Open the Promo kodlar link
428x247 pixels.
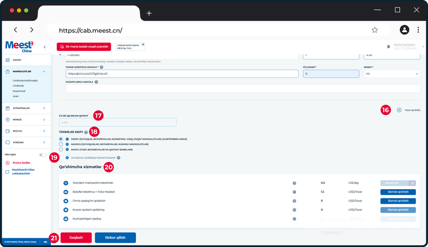pyautogui.click(x=21, y=163)
